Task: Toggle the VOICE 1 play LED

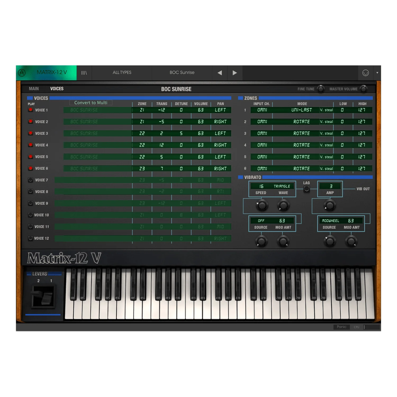Action: (30, 110)
